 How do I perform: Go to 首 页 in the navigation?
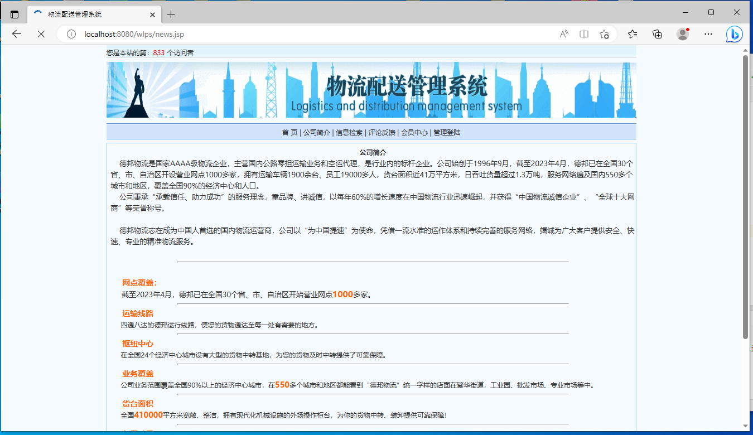(289, 133)
